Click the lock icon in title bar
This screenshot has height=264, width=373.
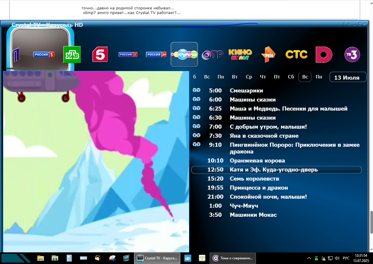(x=349, y=24)
